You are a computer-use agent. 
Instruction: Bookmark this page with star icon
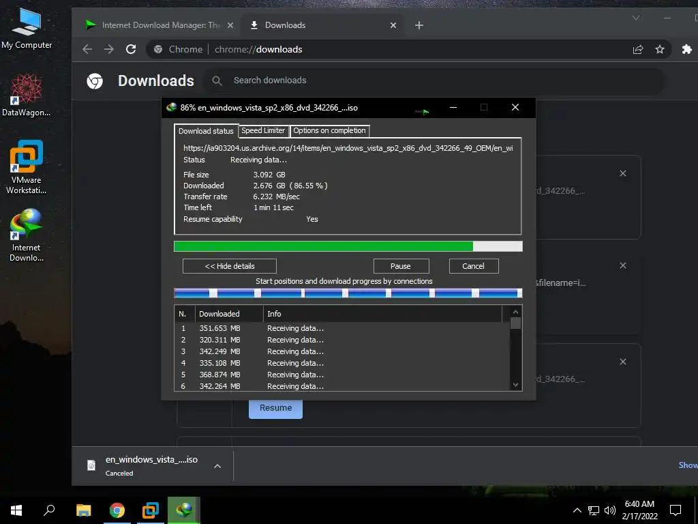tap(660, 49)
